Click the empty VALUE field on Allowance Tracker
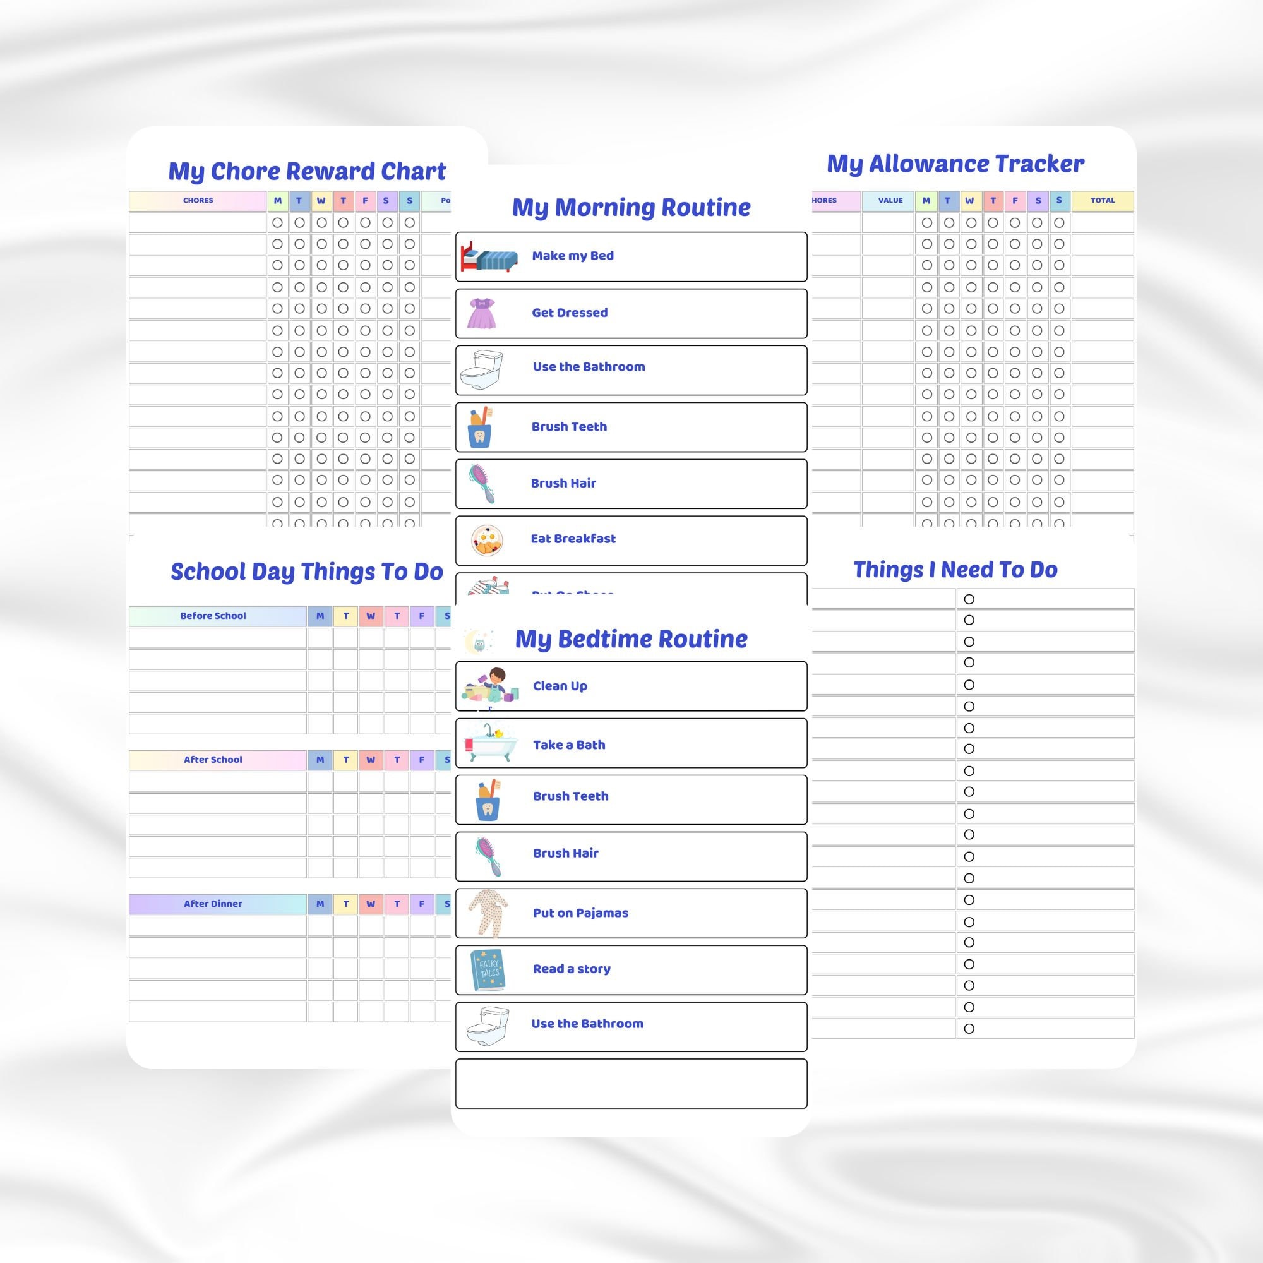 point(889,224)
